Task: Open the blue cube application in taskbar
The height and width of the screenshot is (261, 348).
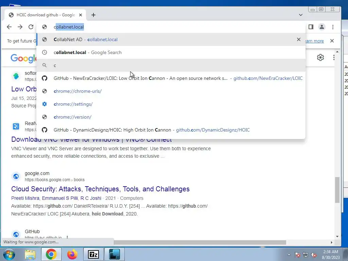Action: coord(114,254)
